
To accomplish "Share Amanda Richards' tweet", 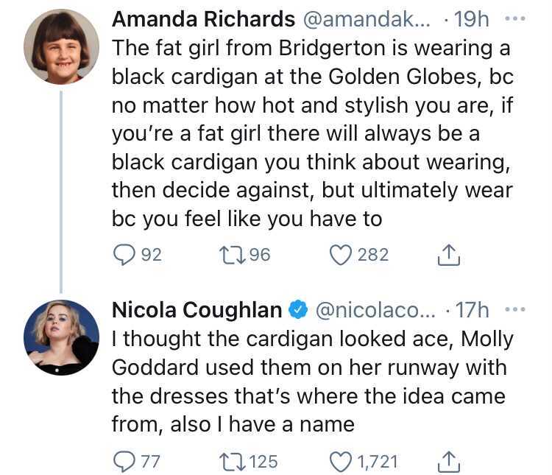I will coord(447,255).
